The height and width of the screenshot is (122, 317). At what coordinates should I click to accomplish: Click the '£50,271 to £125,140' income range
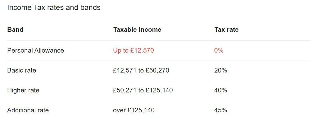coord(143,90)
